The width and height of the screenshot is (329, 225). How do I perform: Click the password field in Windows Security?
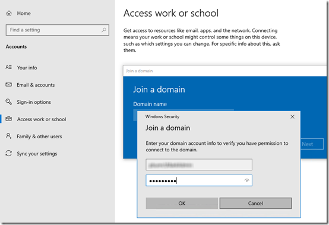click(199, 180)
